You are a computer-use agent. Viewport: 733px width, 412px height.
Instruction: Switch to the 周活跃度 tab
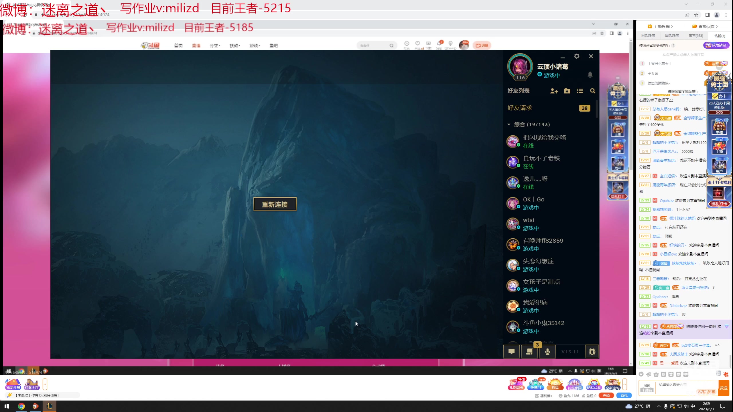click(672, 36)
